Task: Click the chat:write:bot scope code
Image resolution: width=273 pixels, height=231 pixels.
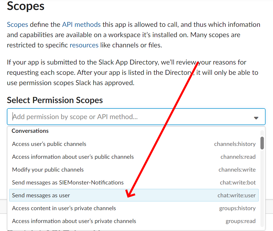Action: (x=238, y=182)
